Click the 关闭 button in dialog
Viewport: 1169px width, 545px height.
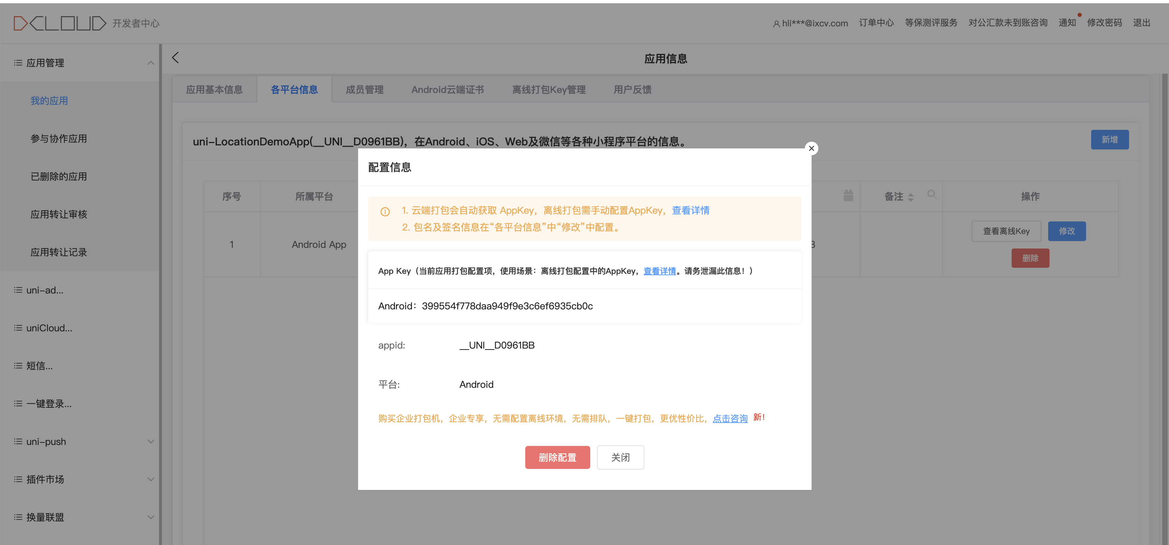click(x=620, y=457)
